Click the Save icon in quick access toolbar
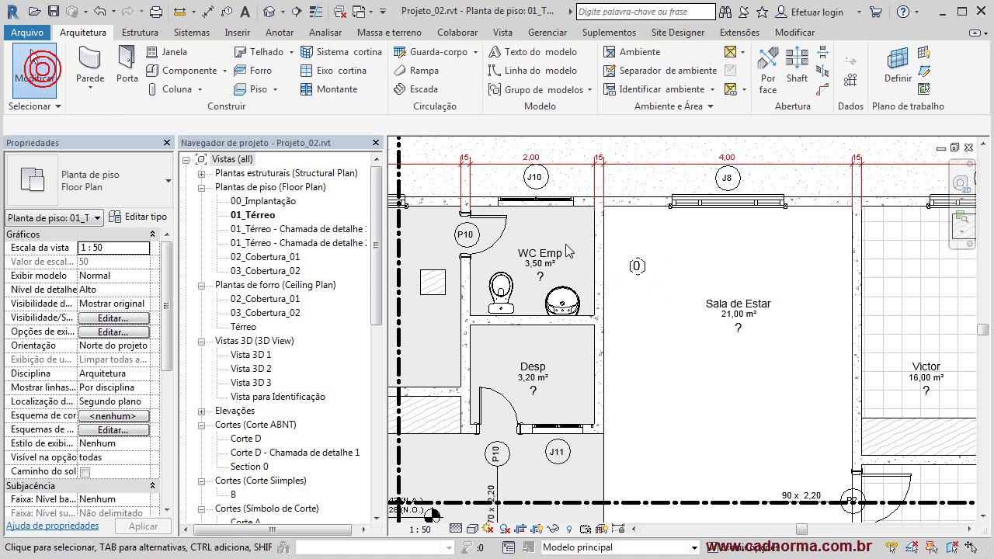 click(x=53, y=12)
